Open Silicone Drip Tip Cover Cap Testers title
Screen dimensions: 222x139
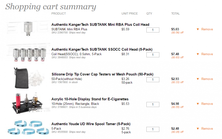(102, 74)
